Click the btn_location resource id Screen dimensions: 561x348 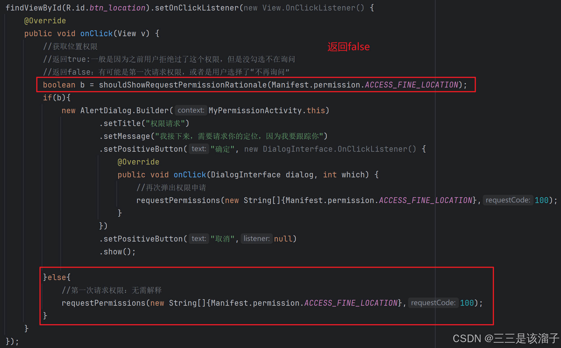117,8
